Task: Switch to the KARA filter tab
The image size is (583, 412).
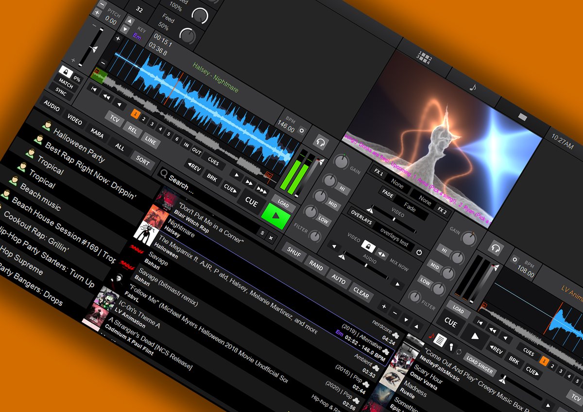Action: pos(97,133)
